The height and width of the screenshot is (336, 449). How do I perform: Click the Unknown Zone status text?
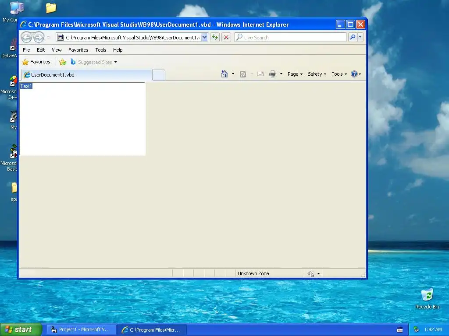pyautogui.click(x=253, y=273)
